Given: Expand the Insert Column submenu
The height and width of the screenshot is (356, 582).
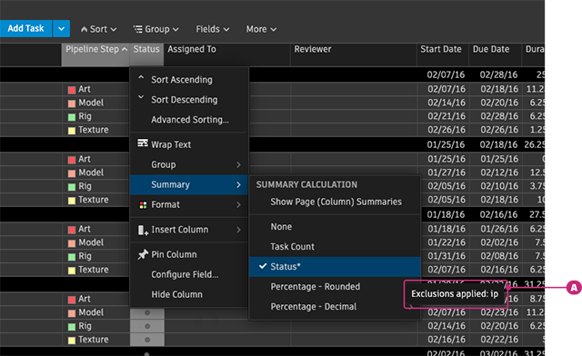Looking at the screenshot, I should click(x=189, y=230).
